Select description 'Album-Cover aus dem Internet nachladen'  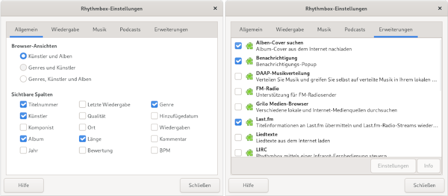coord(304,49)
